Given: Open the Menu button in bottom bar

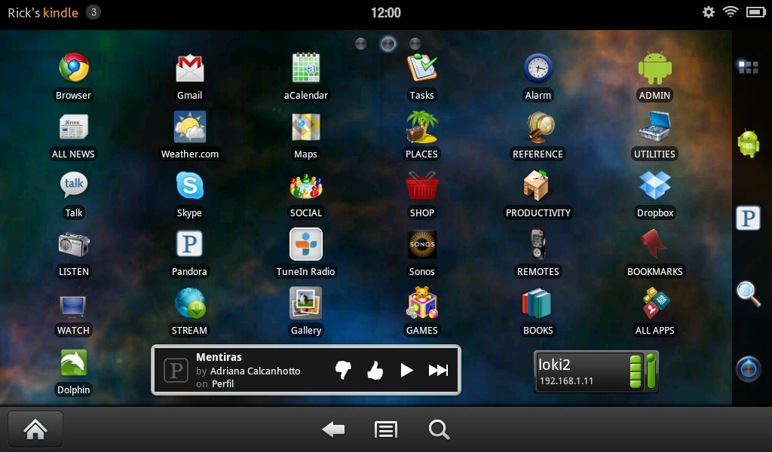Looking at the screenshot, I should pos(386,429).
